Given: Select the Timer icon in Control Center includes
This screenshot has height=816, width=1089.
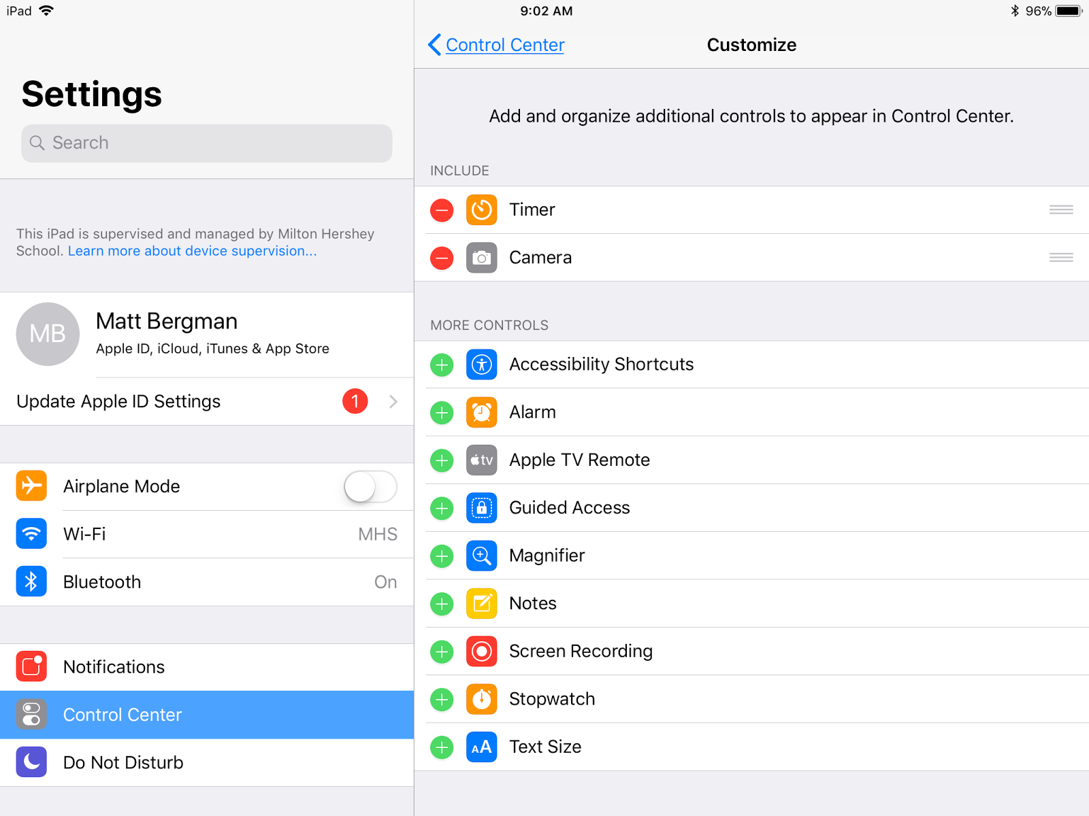Looking at the screenshot, I should pos(481,210).
